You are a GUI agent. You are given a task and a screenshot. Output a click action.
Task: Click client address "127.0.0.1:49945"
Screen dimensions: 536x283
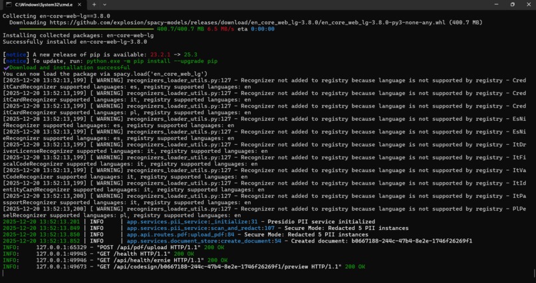[x=62, y=254]
